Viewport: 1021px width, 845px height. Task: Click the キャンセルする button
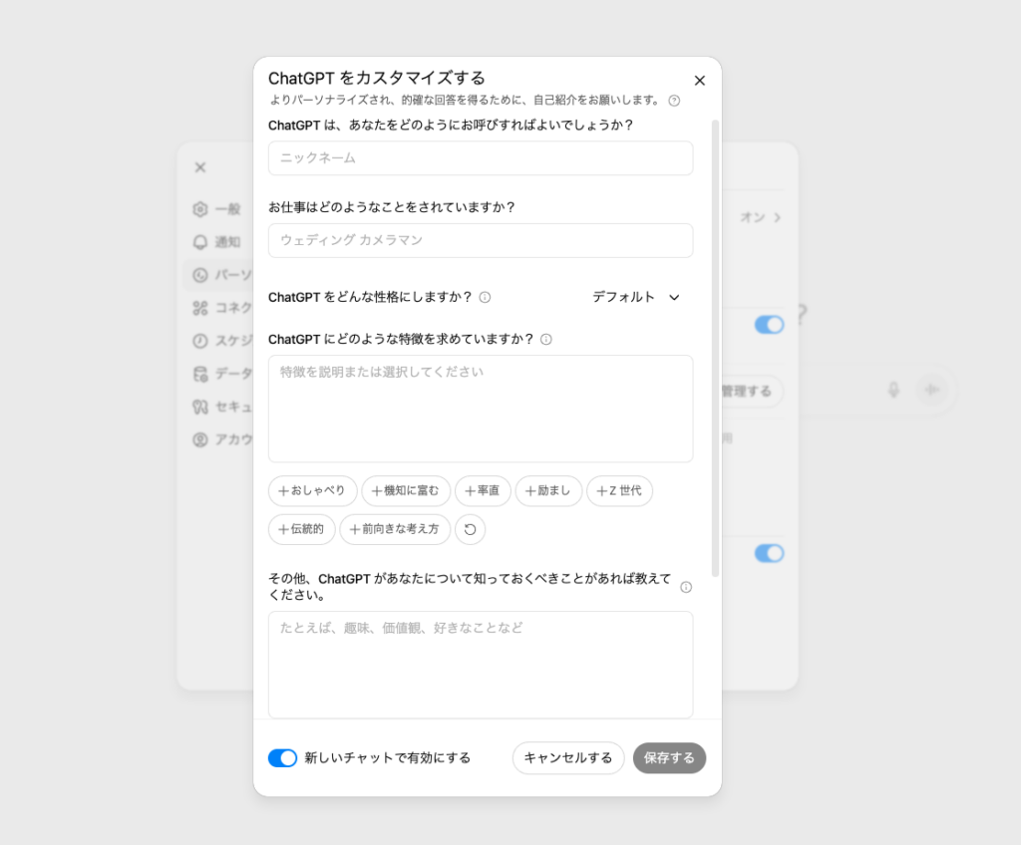click(x=568, y=757)
